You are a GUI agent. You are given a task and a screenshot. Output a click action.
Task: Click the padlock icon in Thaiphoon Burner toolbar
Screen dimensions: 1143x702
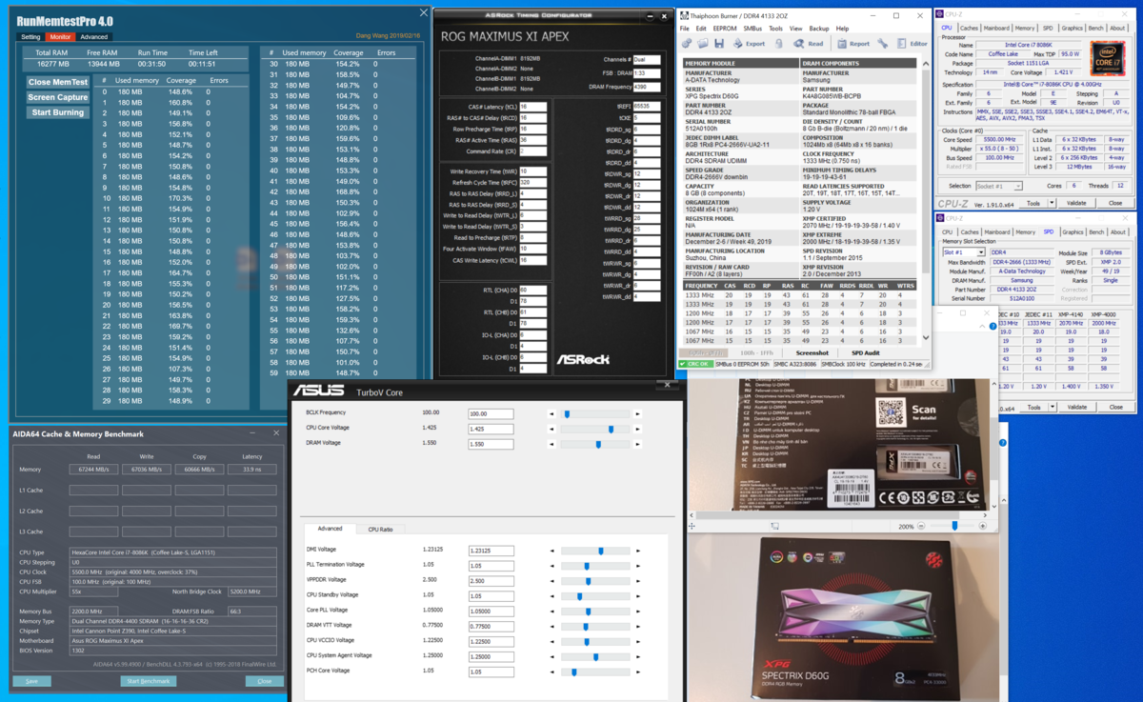click(779, 44)
